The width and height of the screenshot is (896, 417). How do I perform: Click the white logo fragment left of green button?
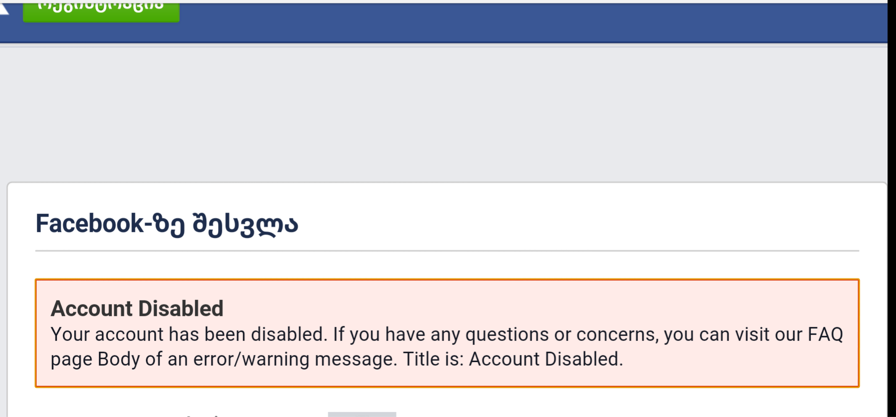(4, 8)
